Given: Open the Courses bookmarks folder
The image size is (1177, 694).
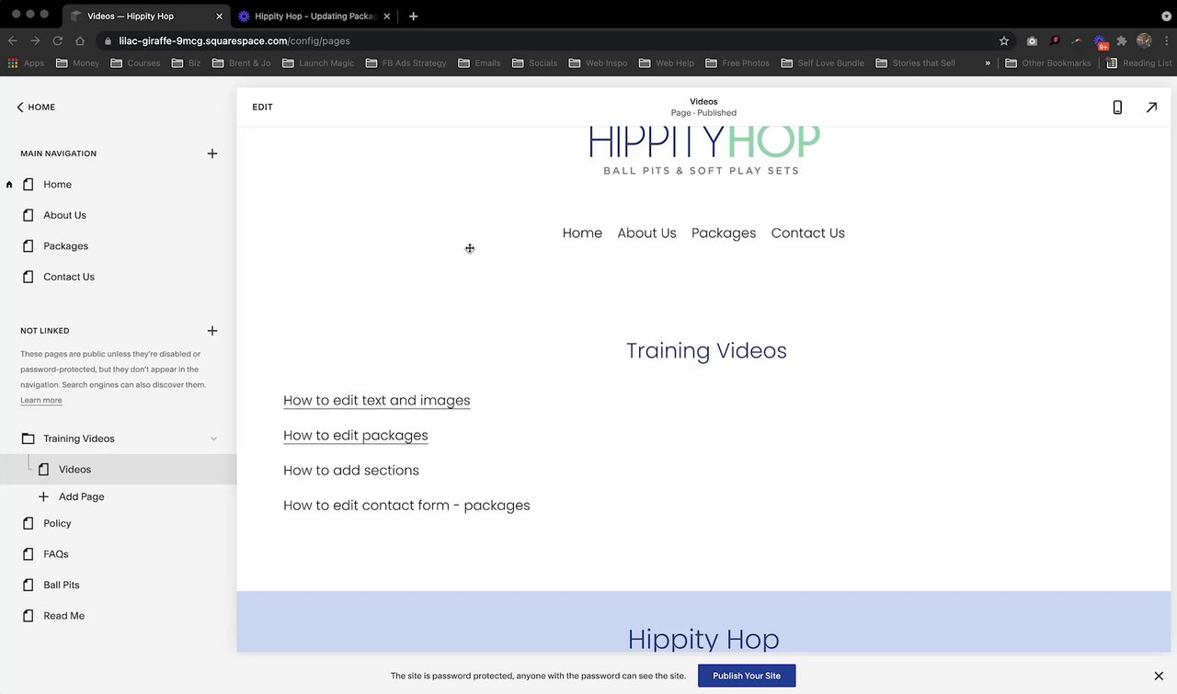Looking at the screenshot, I should point(135,63).
